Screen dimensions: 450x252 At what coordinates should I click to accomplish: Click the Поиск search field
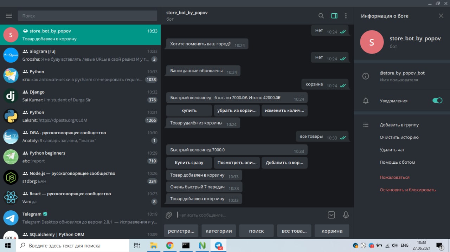(x=88, y=16)
